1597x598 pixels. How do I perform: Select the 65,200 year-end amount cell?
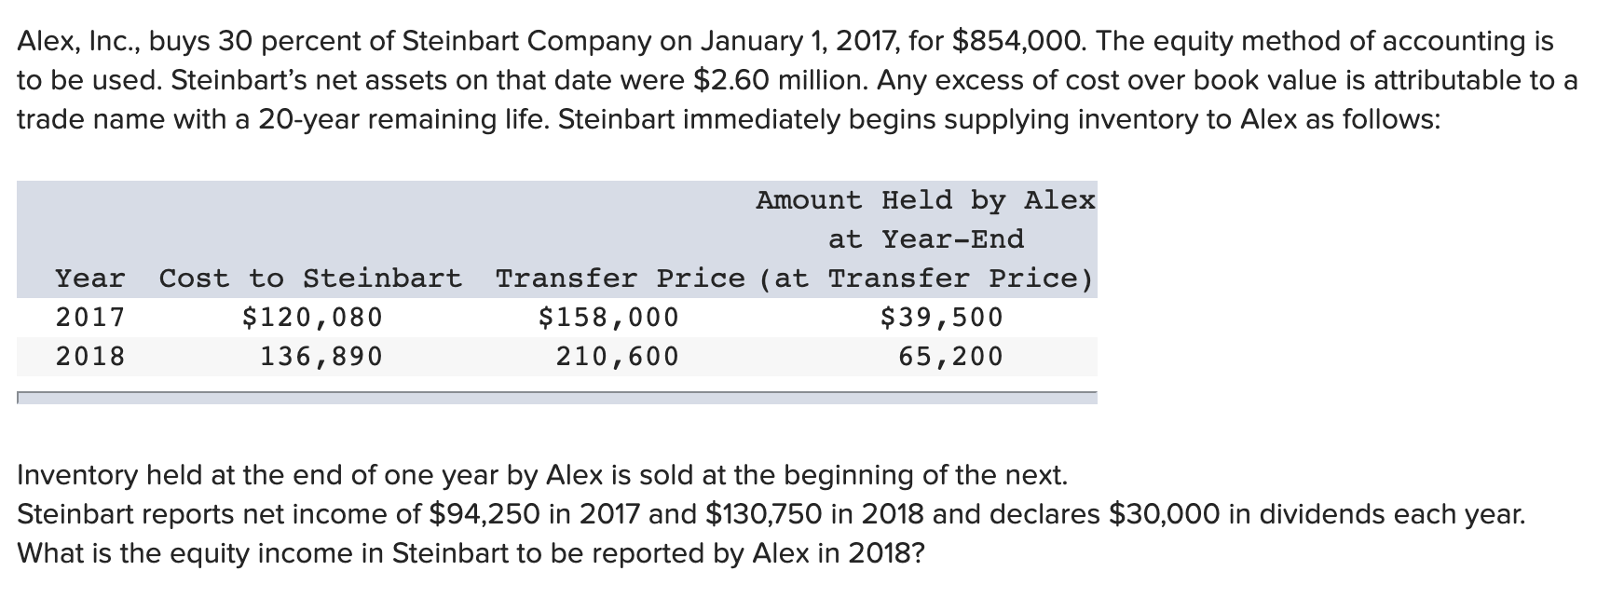coord(950,357)
